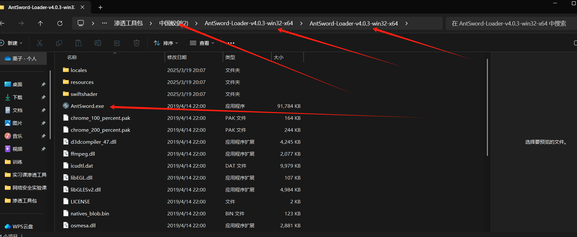Click the Delete trash icon

click(x=137, y=43)
